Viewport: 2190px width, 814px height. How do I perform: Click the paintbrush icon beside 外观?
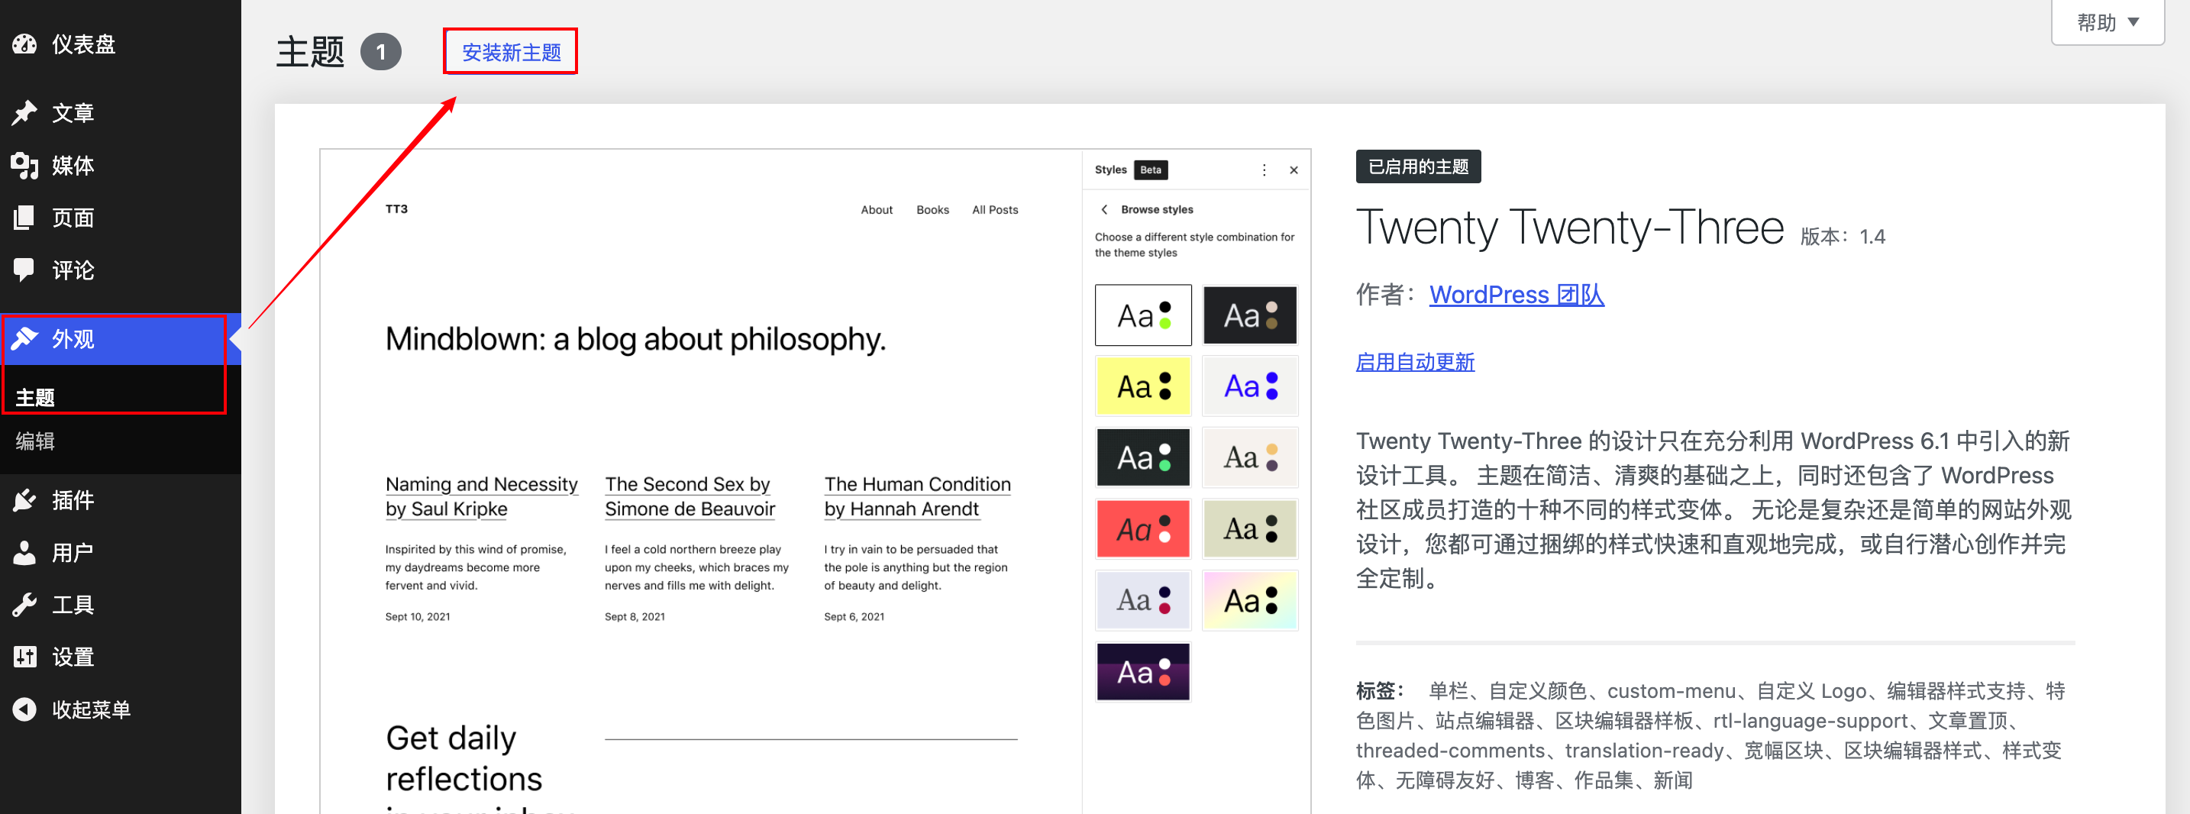tap(24, 339)
